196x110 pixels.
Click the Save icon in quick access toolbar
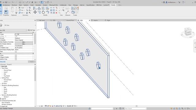[x=6, y=2]
